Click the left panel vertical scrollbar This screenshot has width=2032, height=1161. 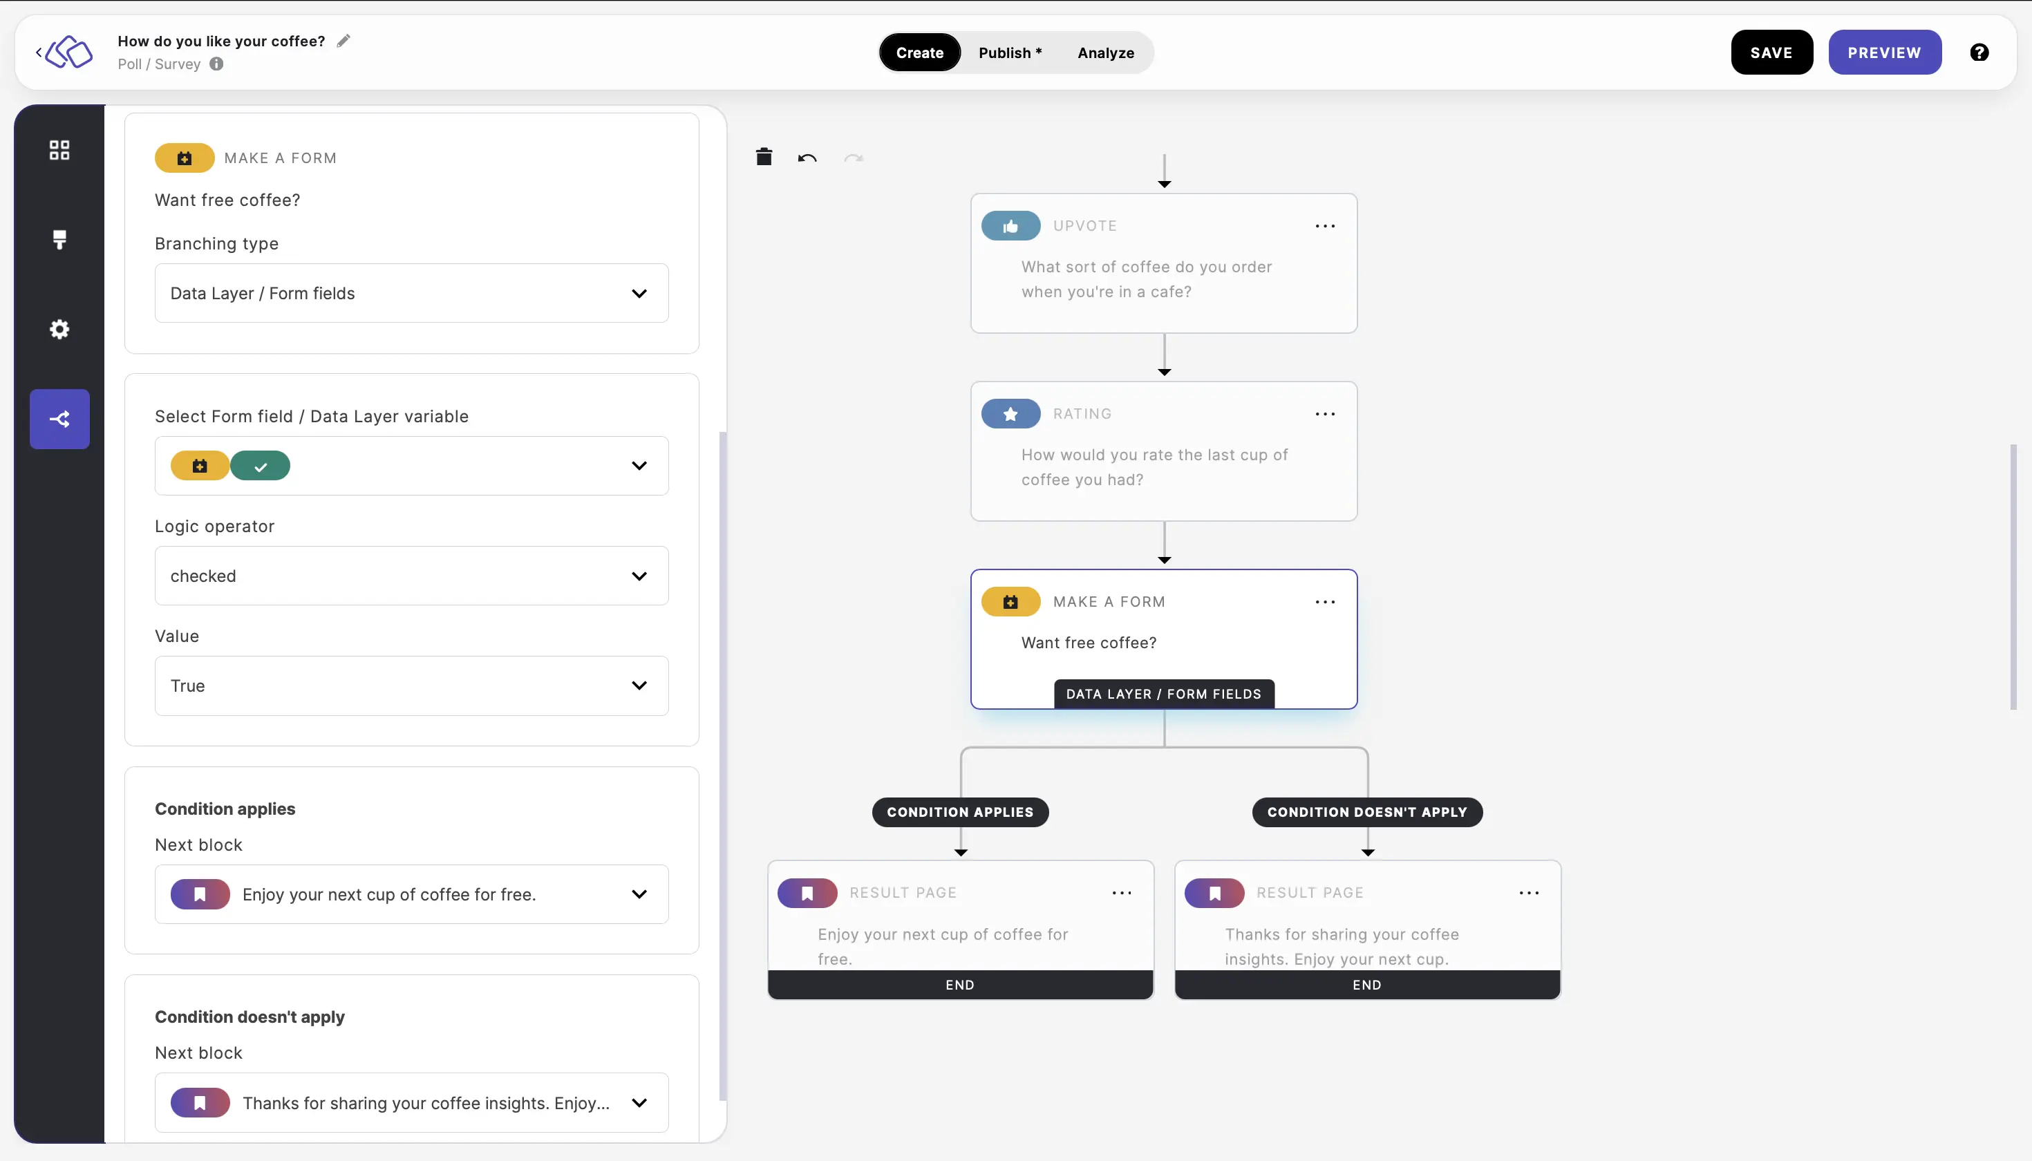tap(722, 766)
